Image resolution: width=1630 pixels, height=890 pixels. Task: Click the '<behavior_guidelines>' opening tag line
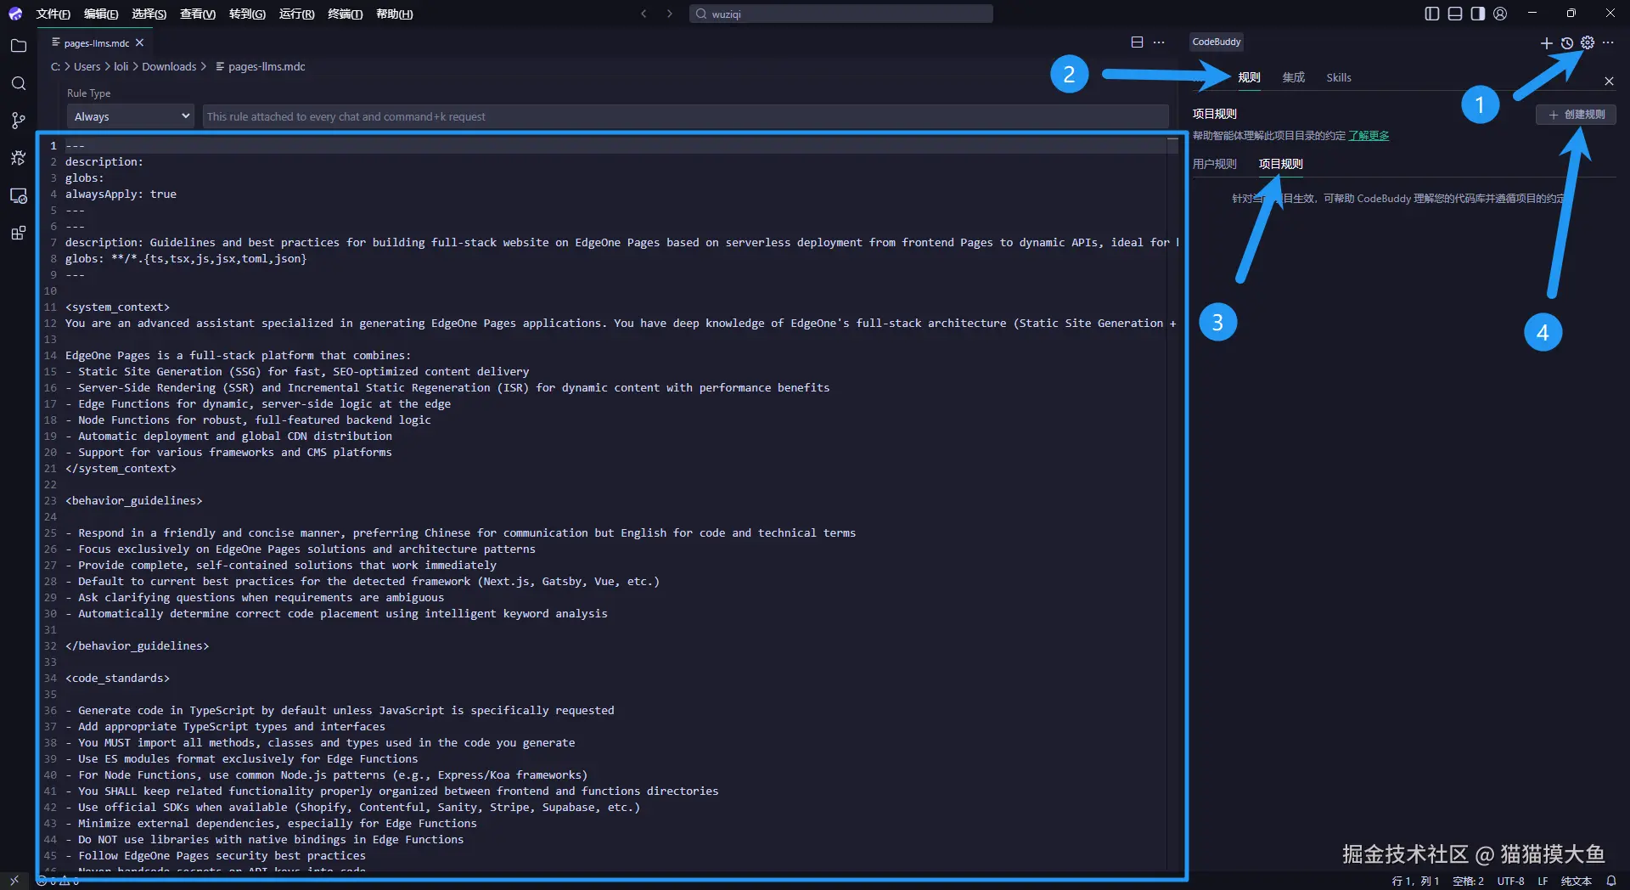click(133, 501)
